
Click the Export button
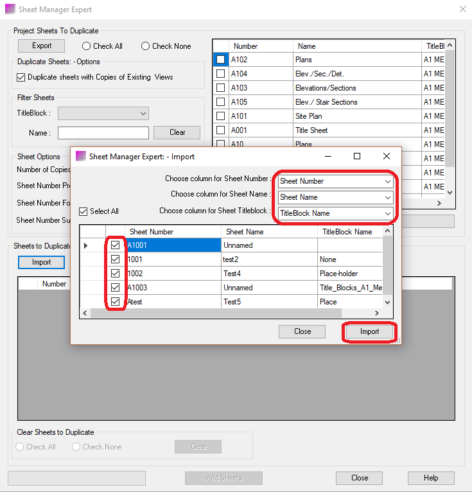point(41,46)
